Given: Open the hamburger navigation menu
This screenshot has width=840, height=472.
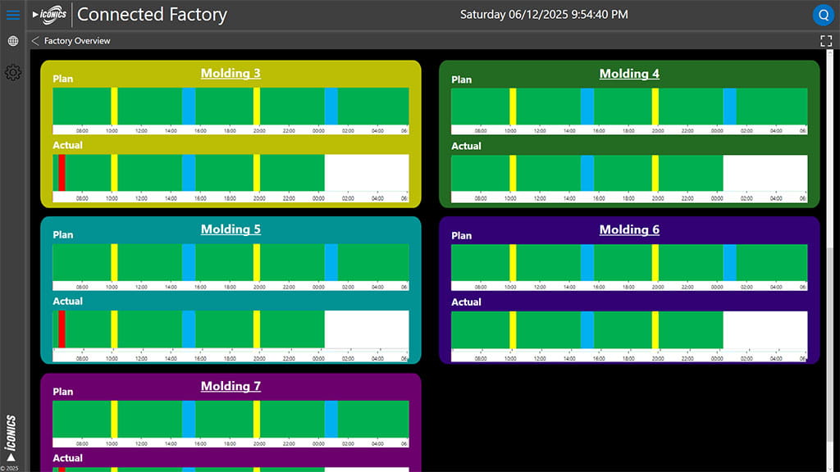Looking at the screenshot, I should click(13, 15).
